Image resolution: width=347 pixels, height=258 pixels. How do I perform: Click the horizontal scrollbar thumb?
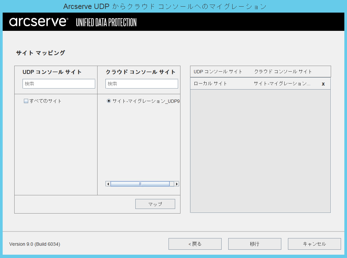(x=140, y=184)
